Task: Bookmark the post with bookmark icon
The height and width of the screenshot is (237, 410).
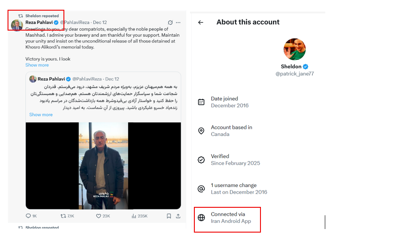Action: tap(169, 216)
